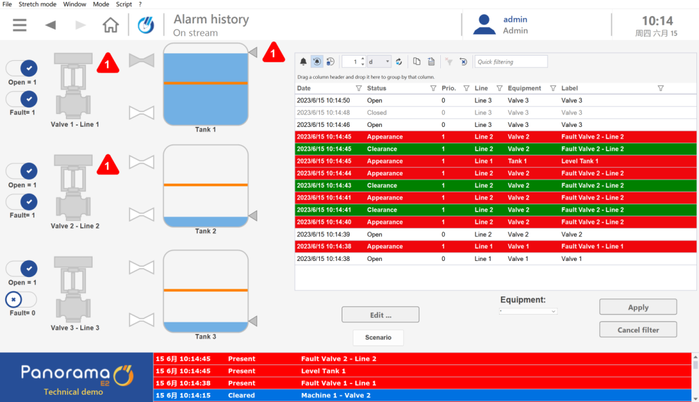Click the refresh icon in alarm toolbar
The image size is (699, 402).
(x=399, y=61)
